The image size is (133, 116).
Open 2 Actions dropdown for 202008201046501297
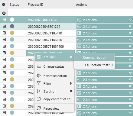(105, 27)
